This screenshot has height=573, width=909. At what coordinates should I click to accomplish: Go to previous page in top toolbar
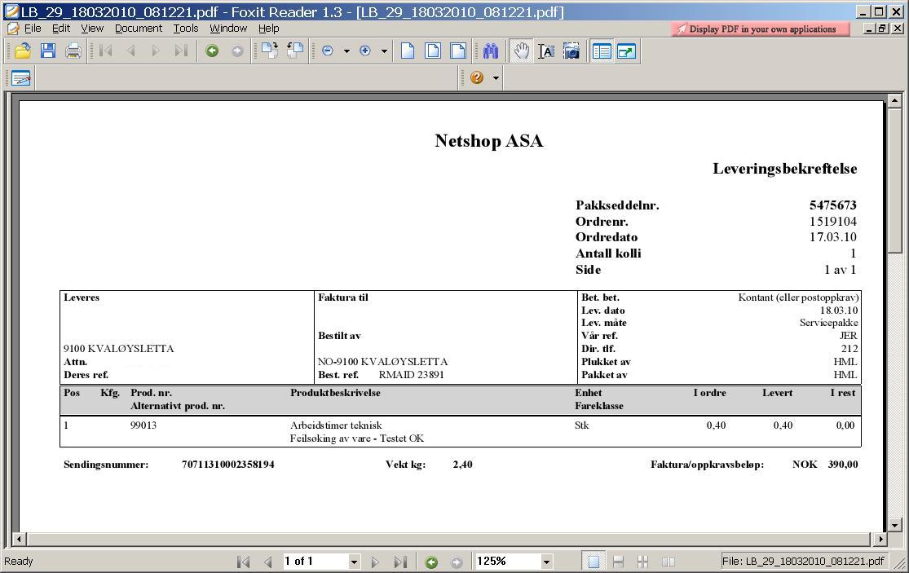(130, 51)
